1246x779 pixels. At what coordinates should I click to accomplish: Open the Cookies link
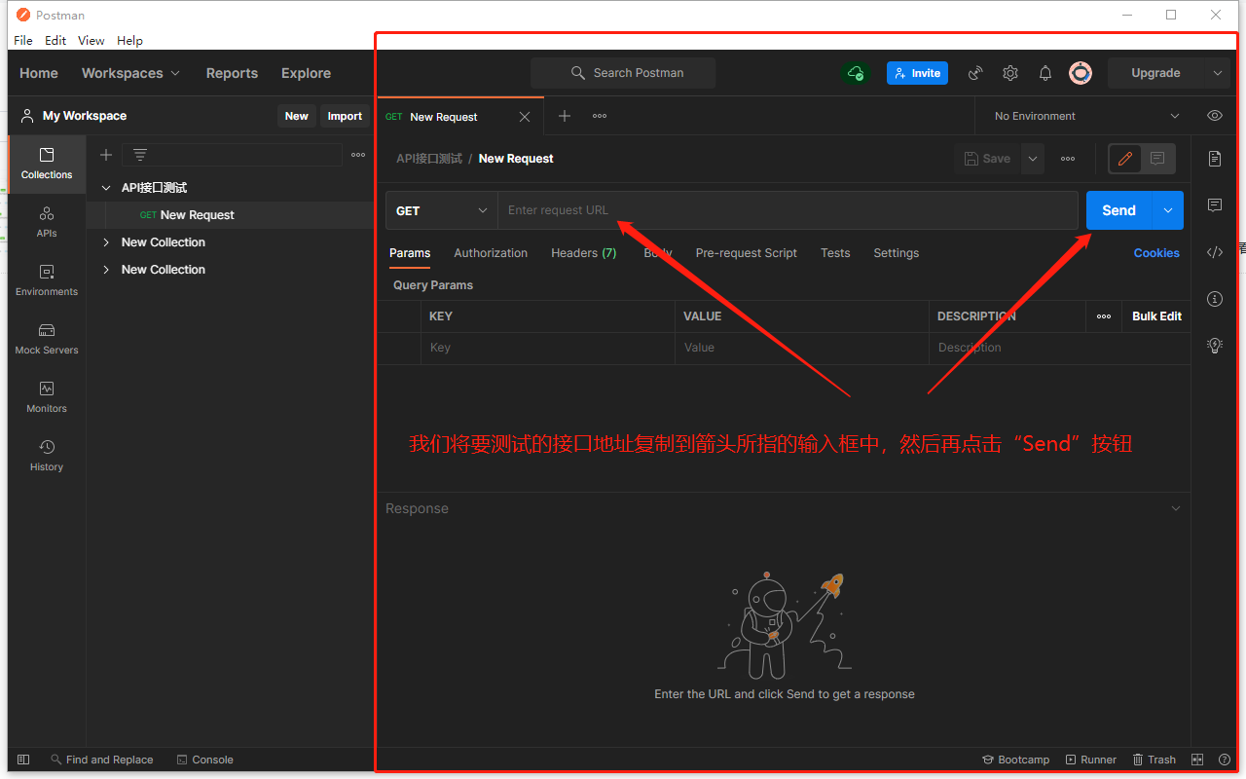[1156, 253]
